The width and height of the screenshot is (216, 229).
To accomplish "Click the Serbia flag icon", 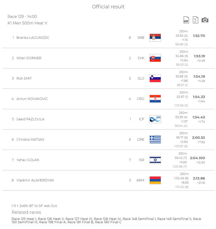I will click(x=155, y=38).
